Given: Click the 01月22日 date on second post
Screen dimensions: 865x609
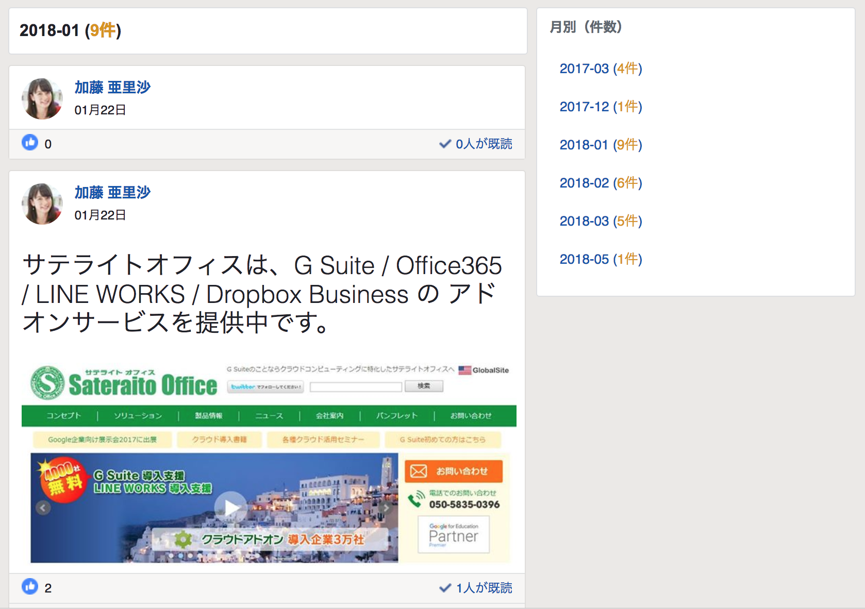Looking at the screenshot, I should [x=100, y=215].
